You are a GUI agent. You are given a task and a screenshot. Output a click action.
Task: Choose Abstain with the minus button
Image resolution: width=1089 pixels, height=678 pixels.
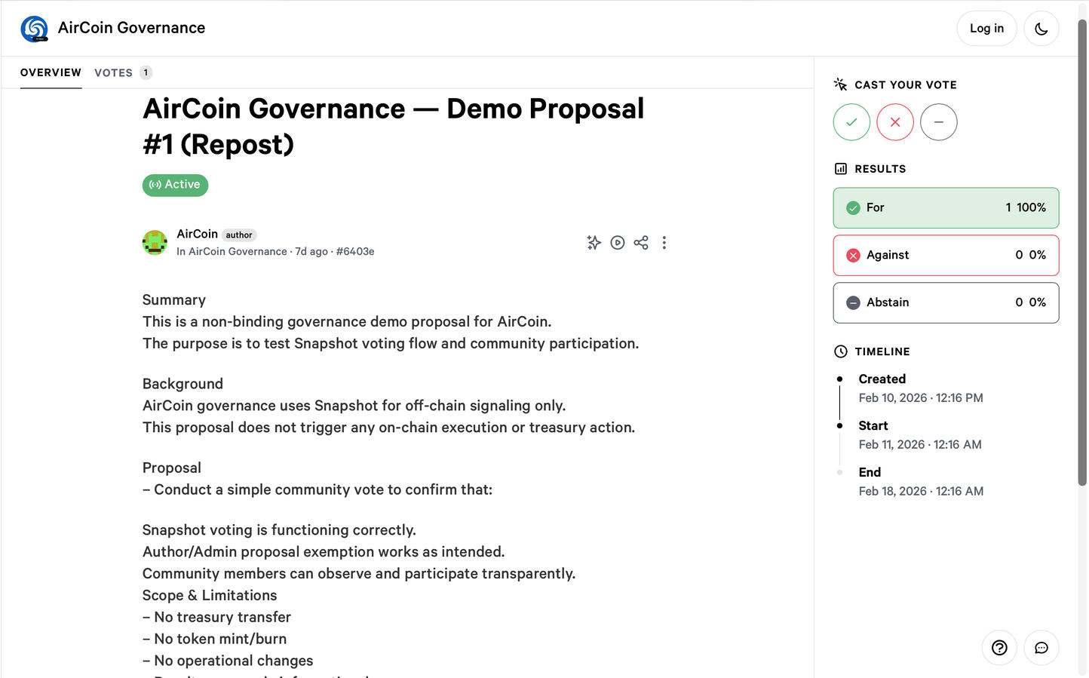[x=938, y=122]
